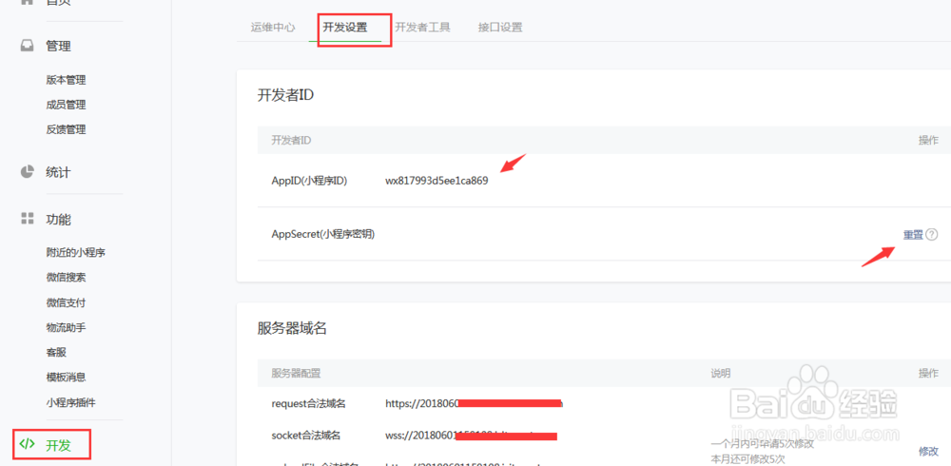Go to 成员管理 page
Screen dimensions: 951x466
(67, 105)
